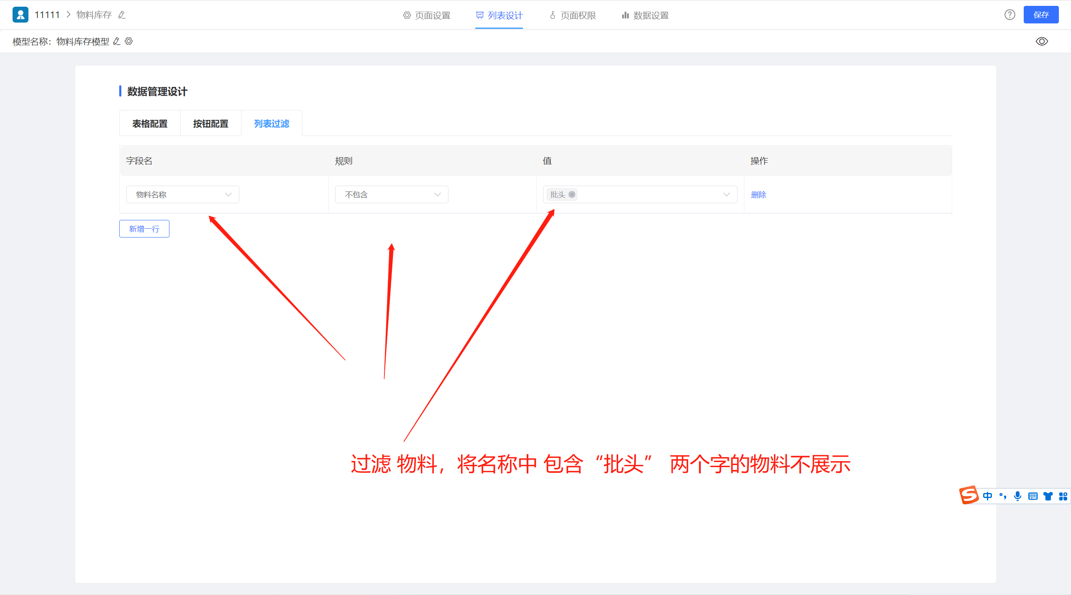The height and width of the screenshot is (595, 1071).
Task: Switch the 中 Chinese input mode icon
Action: point(987,496)
